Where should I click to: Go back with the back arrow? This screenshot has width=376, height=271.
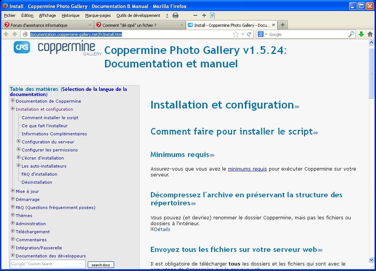pyautogui.click(x=6, y=34)
